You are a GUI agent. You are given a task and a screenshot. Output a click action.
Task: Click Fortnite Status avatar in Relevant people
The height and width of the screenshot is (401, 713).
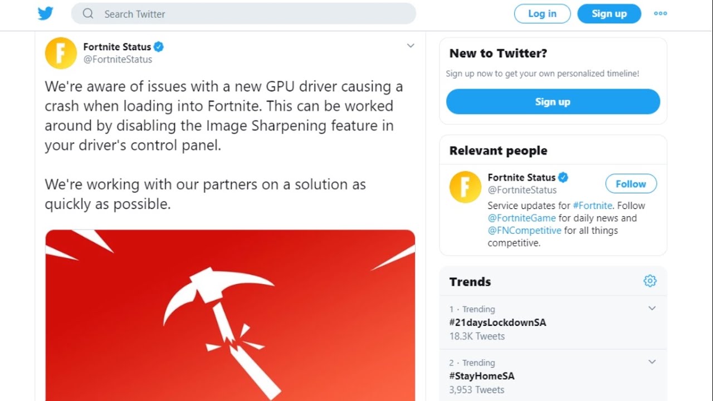(465, 187)
